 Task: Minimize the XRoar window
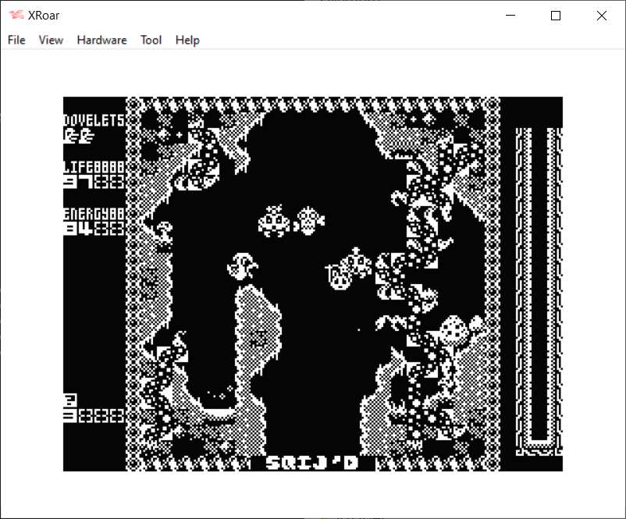coord(510,16)
